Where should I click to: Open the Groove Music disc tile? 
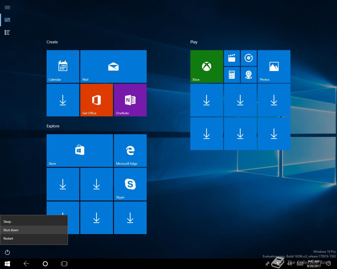(249, 58)
